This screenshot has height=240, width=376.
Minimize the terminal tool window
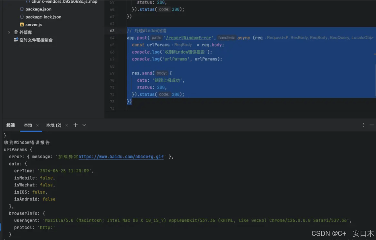point(372,125)
